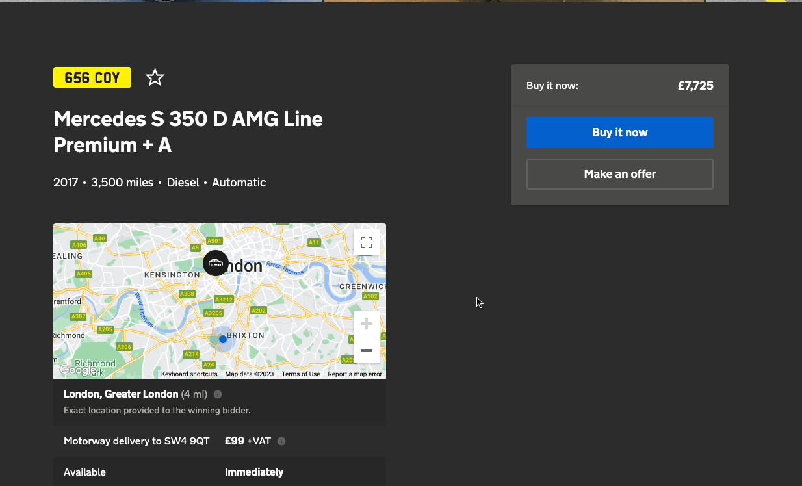Toggle fullscreen view of the map

tap(367, 242)
